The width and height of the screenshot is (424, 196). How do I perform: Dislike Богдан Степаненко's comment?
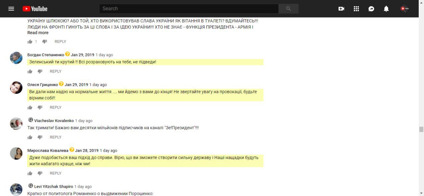coord(40,71)
